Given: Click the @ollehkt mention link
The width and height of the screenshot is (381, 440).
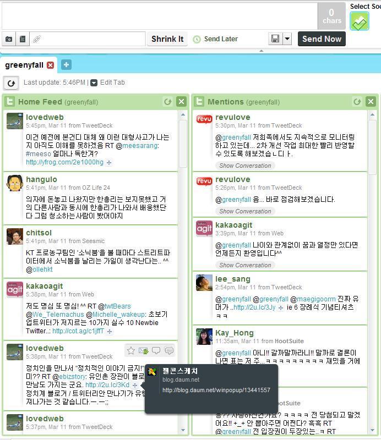Looking at the screenshot, I should click(x=42, y=269).
